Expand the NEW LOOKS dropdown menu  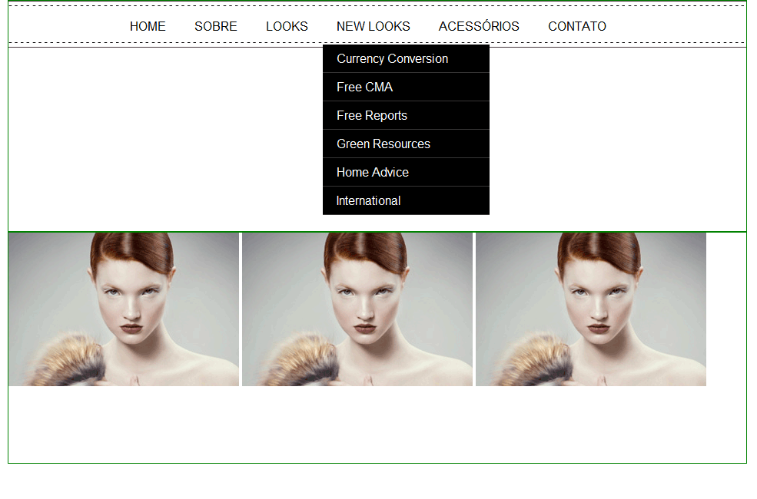[x=373, y=26]
